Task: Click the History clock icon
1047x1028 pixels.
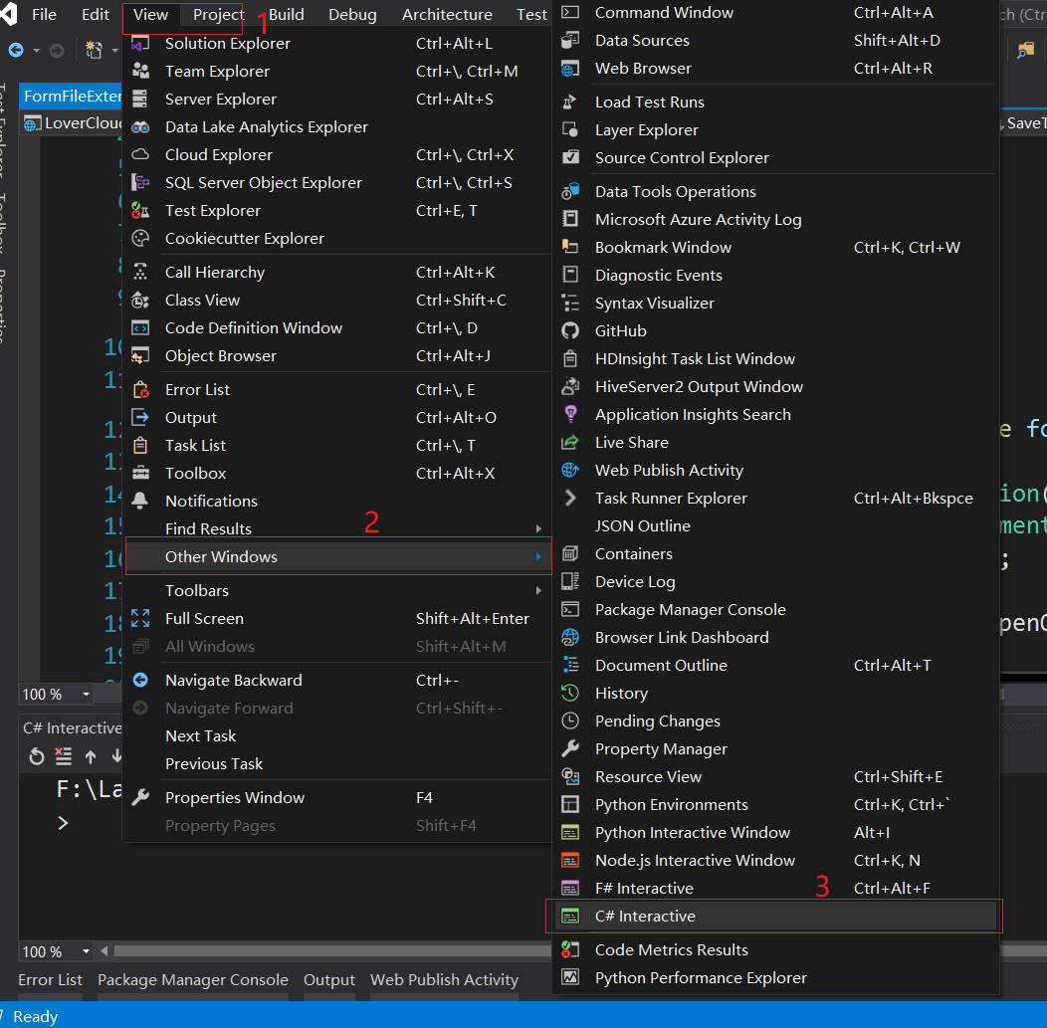Action: [570, 693]
